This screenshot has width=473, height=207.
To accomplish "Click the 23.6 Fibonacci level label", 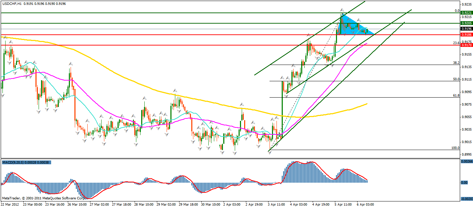I will 456,43.
